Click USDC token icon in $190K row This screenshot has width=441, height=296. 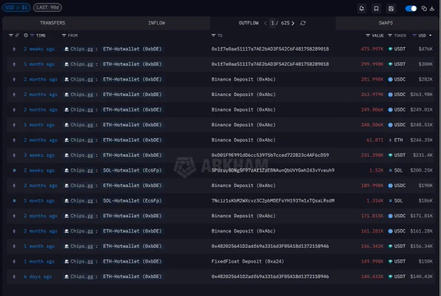390,185
